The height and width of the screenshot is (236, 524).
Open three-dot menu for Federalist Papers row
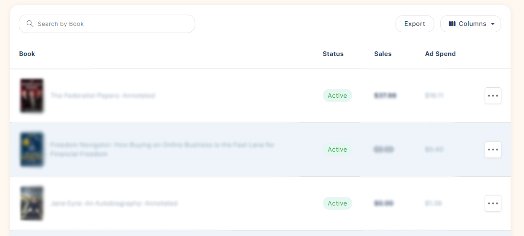click(493, 96)
